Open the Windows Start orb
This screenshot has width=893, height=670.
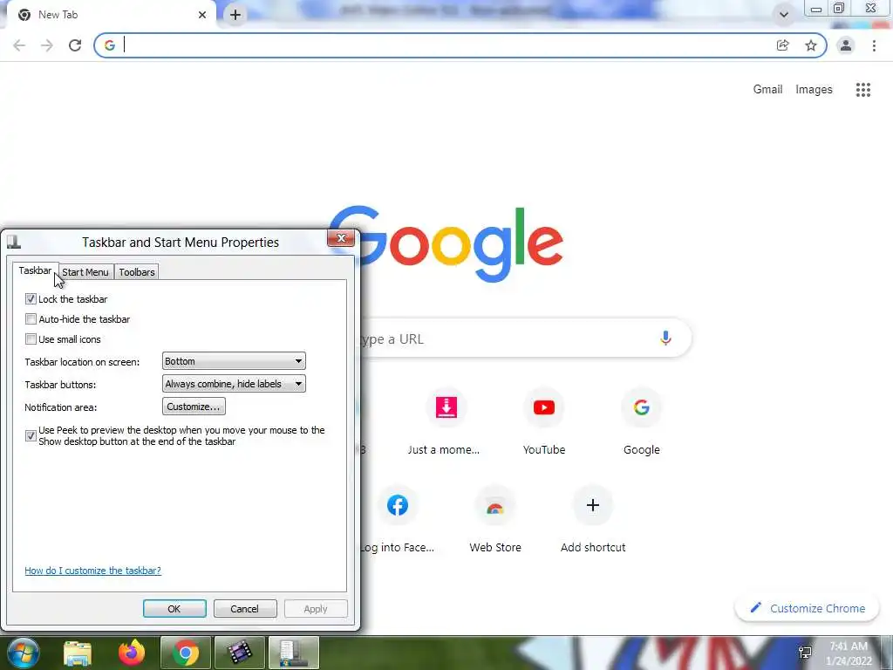(x=24, y=653)
